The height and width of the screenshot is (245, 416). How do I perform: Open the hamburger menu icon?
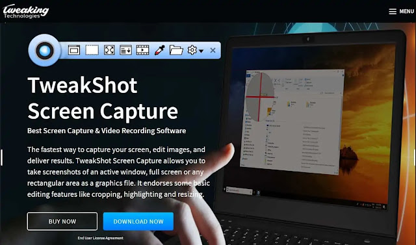coord(393,12)
